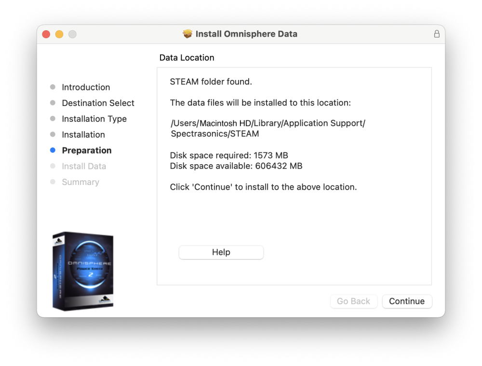Click the Destination Select sidebar label
This screenshot has width=482, height=366.
[x=98, y=103]
